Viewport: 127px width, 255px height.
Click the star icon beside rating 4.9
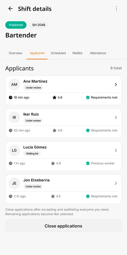[53, 163]
